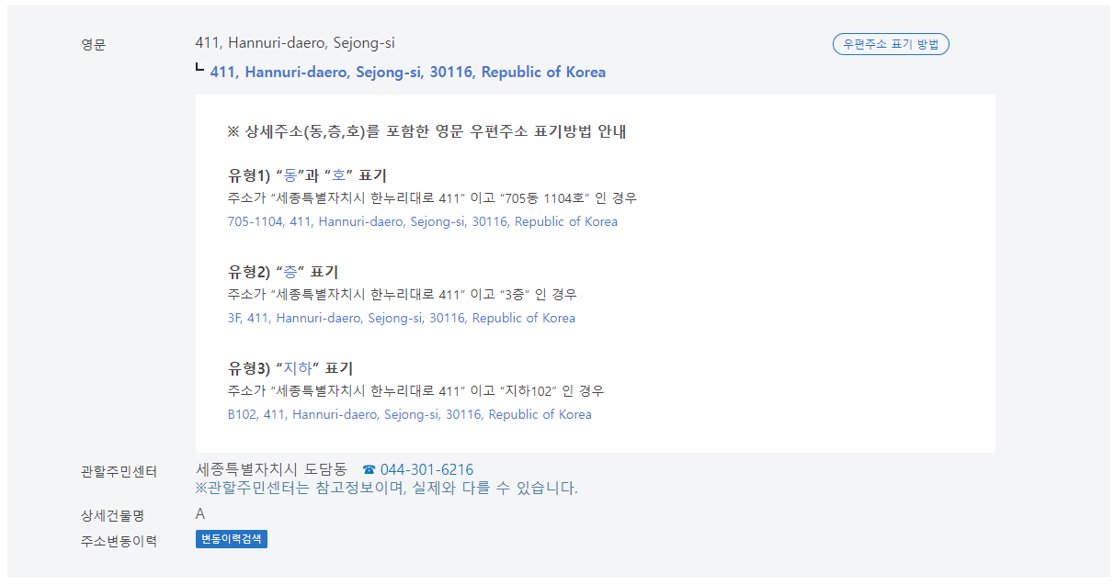1114x585 pixels.
Task: Click the 유형3) 지하 표기 heading
Action: (x=290, y=368)
